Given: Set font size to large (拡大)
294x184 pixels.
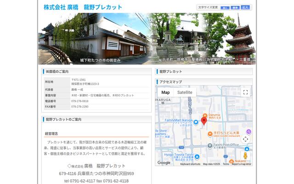Looking at the screenshot, I should pyautogui.click(x=245, y=7).
